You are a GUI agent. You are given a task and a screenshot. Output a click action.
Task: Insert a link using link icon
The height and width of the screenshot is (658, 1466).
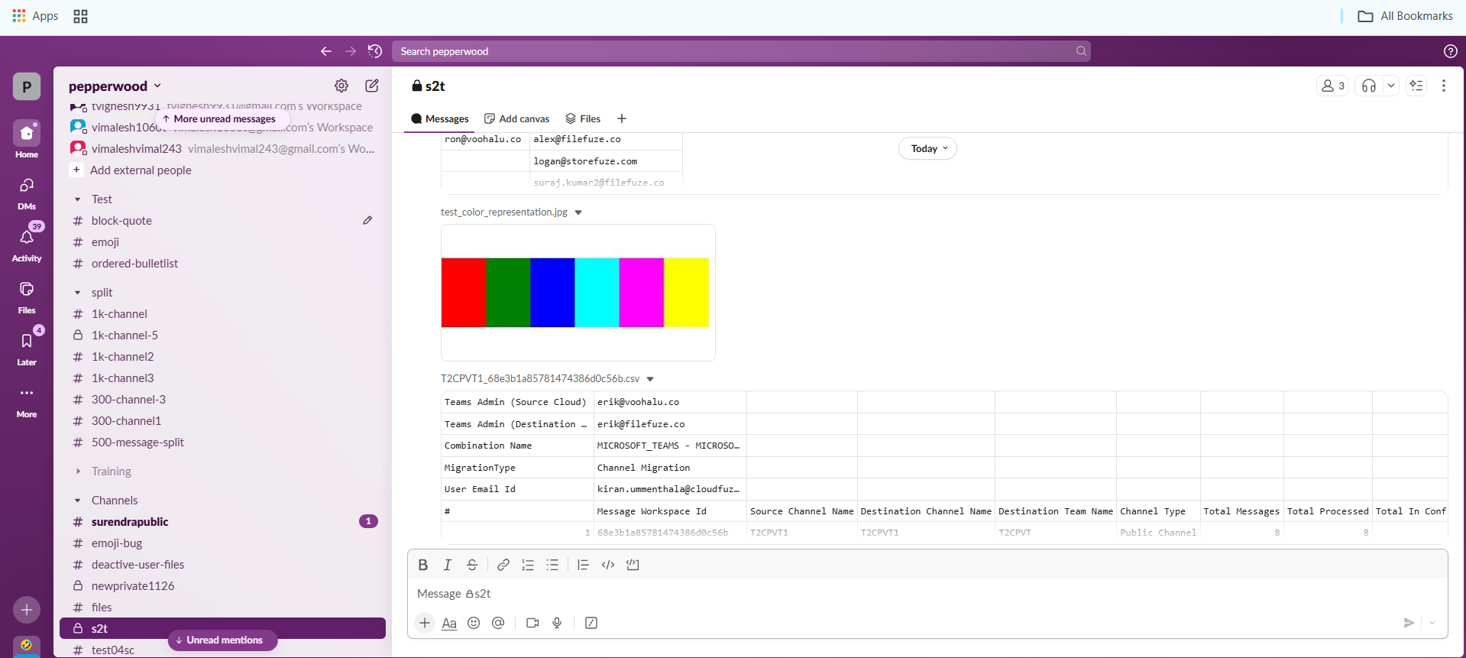pos(503,565)
